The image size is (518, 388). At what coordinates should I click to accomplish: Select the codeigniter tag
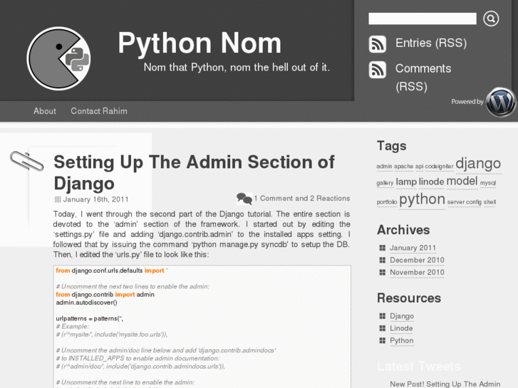439,167
